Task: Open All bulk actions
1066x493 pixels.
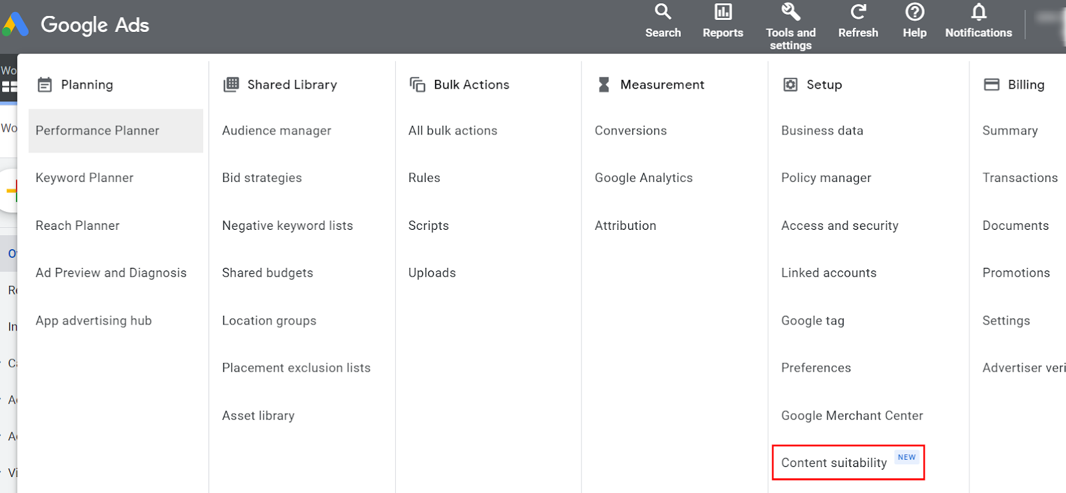Action: [453, 131]
